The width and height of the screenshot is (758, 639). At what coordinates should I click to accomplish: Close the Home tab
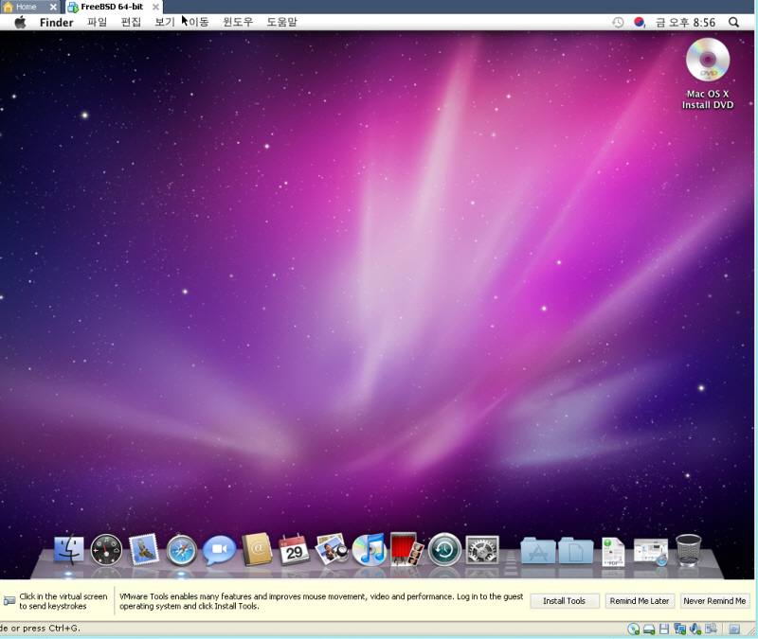[x=53, y=7]
